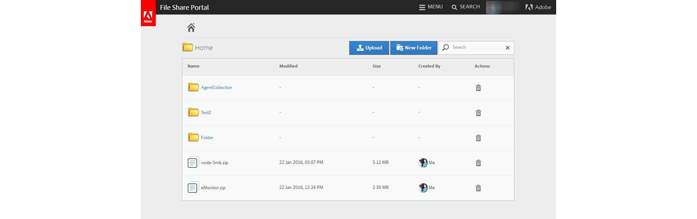Trash the eMonitor.zip file
Screen dimensions: 697x219
[478, 188]
